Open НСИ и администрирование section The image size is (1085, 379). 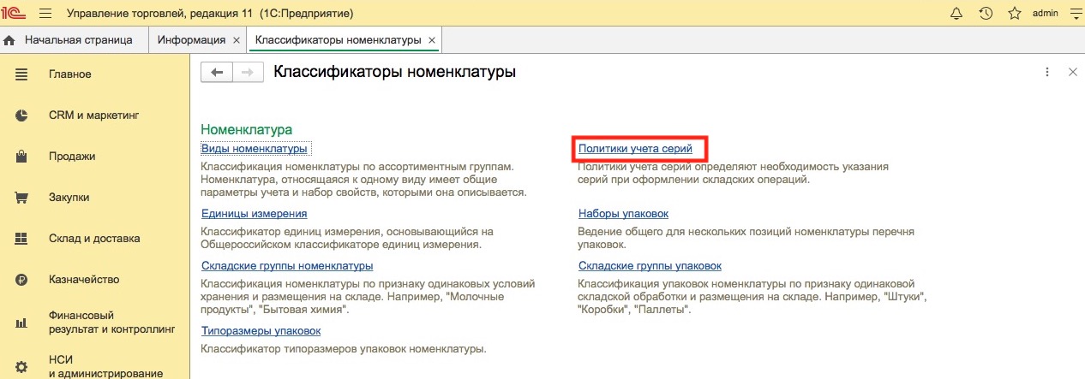[x=105, y=366]
